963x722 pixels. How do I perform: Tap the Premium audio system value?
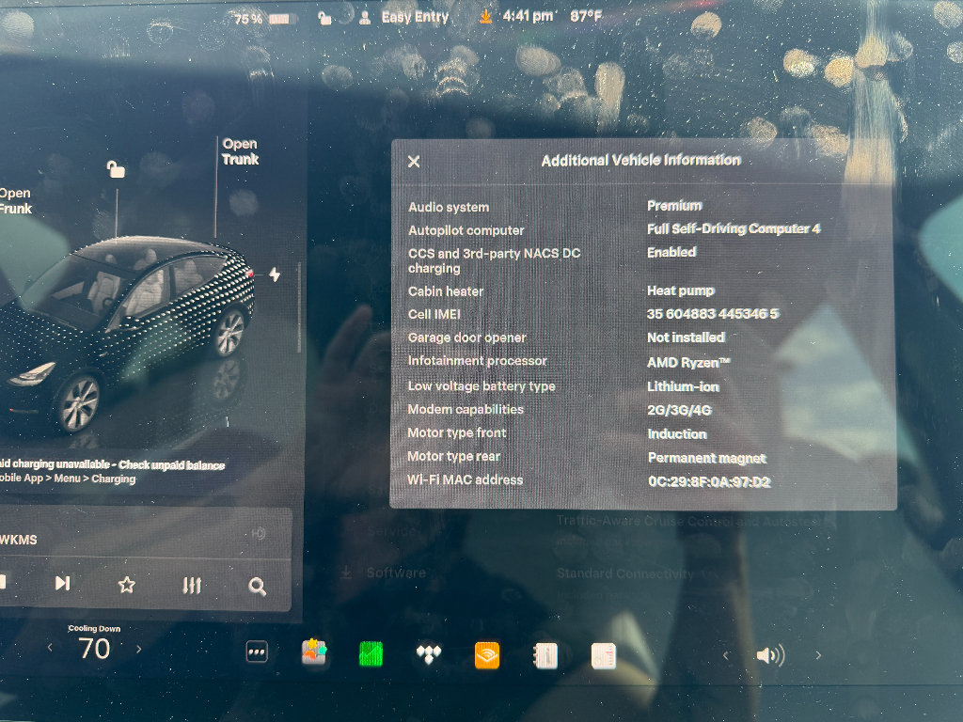click(674, 206)
